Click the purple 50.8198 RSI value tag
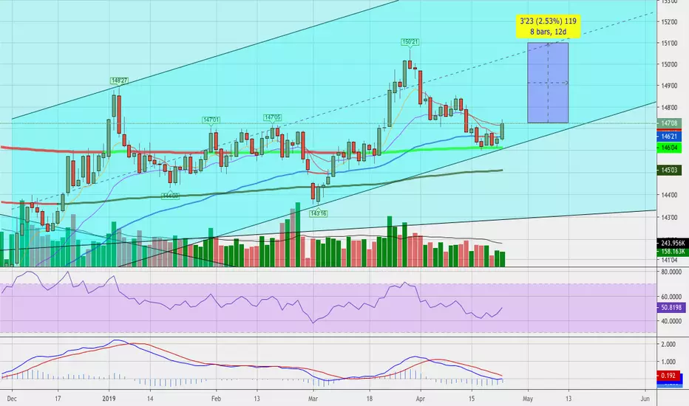 pos(671,308)
